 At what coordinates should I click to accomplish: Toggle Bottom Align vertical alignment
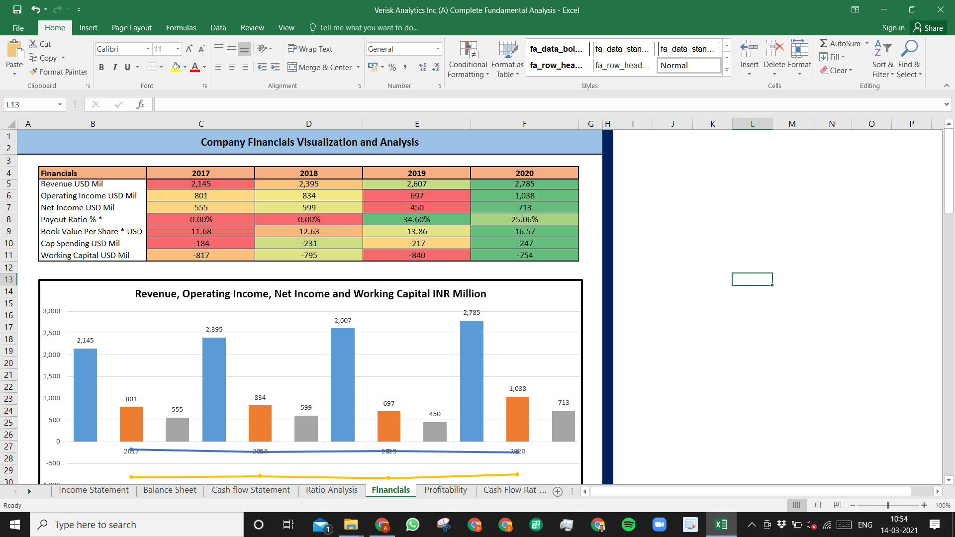point(245,49)
